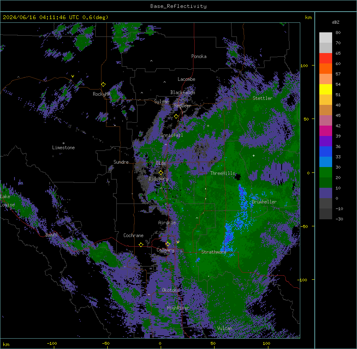Image resolution: width=357 pixels, height=349 pixels.
Task: Click the Okotoks town label
Action: 171,290
